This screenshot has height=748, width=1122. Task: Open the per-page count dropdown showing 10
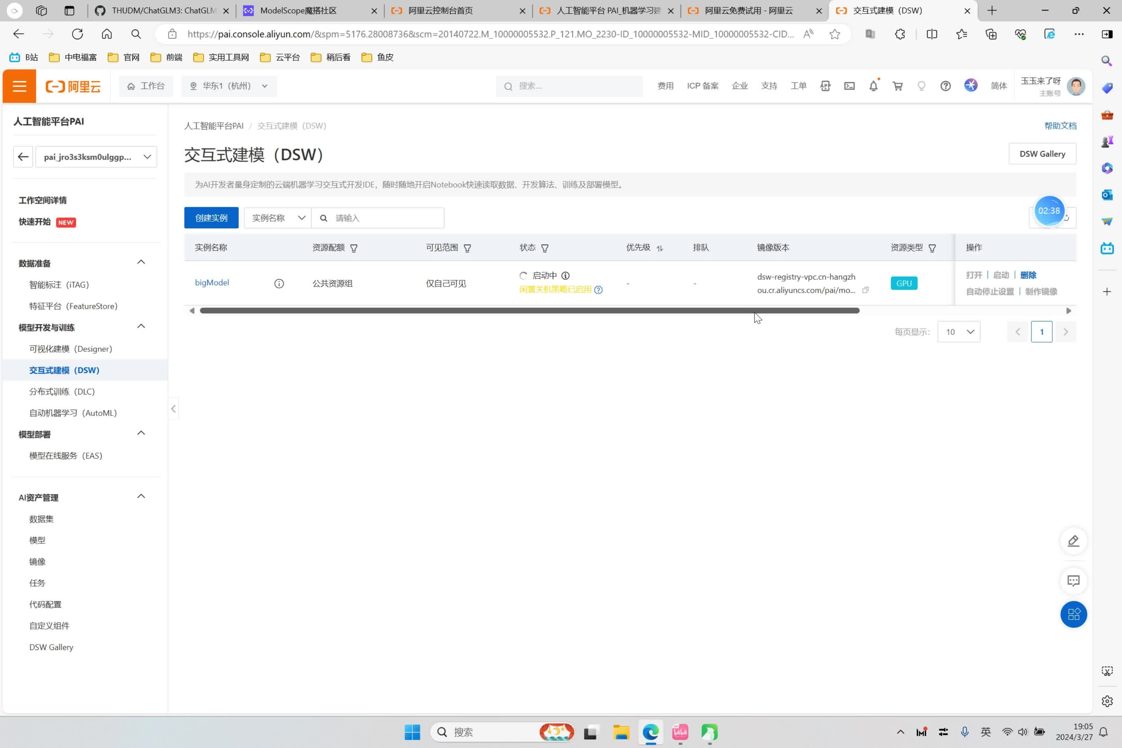coord(959,331)
